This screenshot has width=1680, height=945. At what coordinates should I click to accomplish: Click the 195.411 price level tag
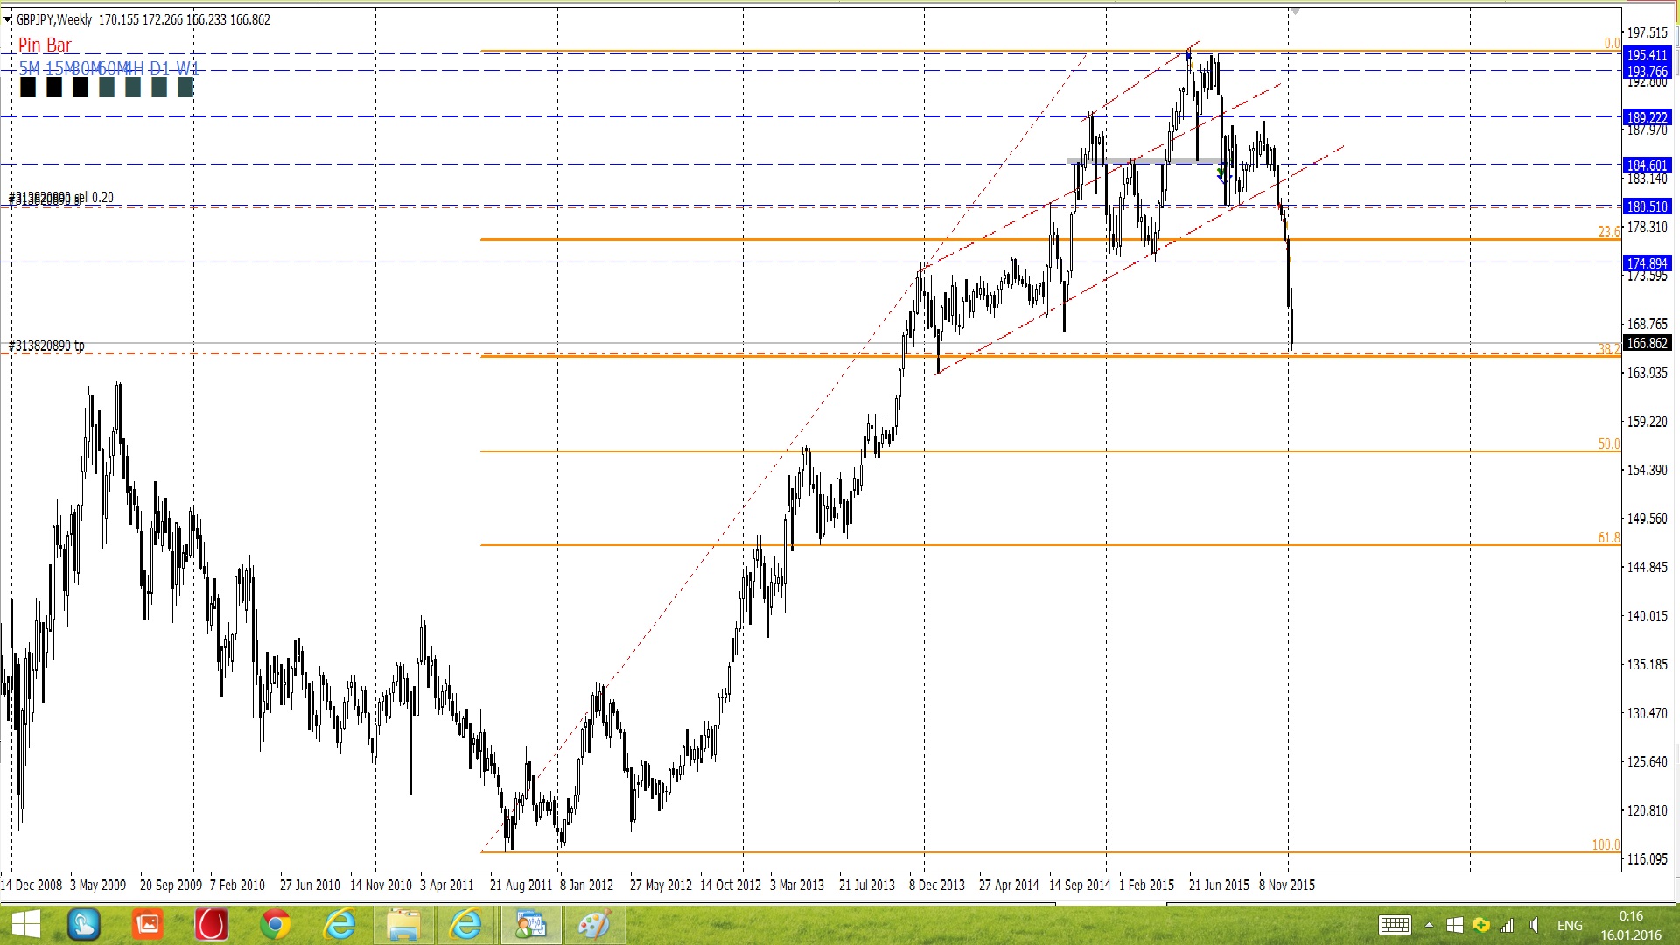tap(1647, 55)
